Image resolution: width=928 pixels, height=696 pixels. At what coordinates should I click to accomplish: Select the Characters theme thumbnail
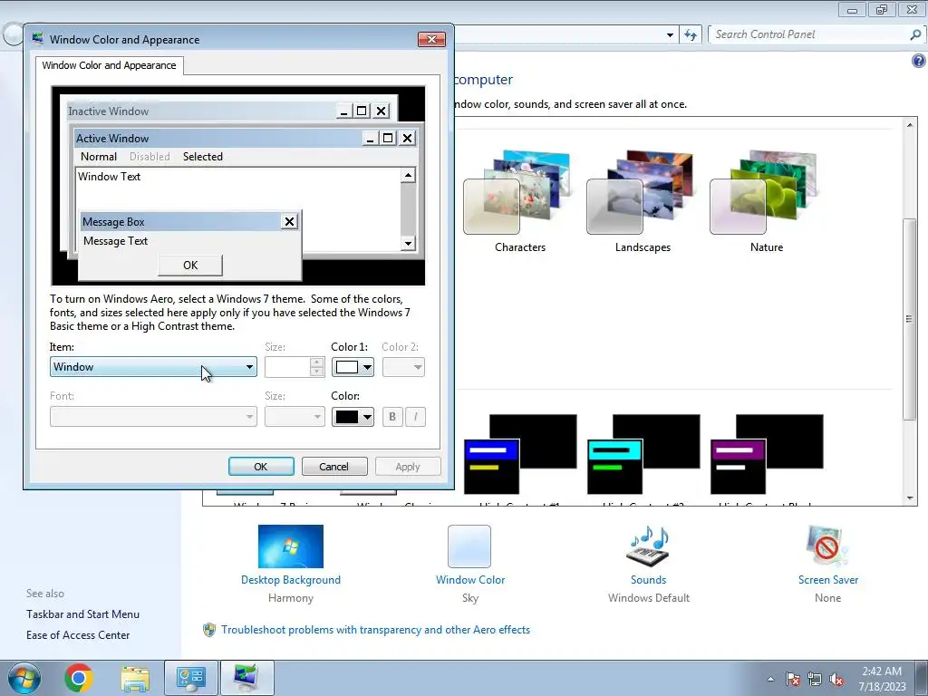pyautogui.click(x=519, y=192)
